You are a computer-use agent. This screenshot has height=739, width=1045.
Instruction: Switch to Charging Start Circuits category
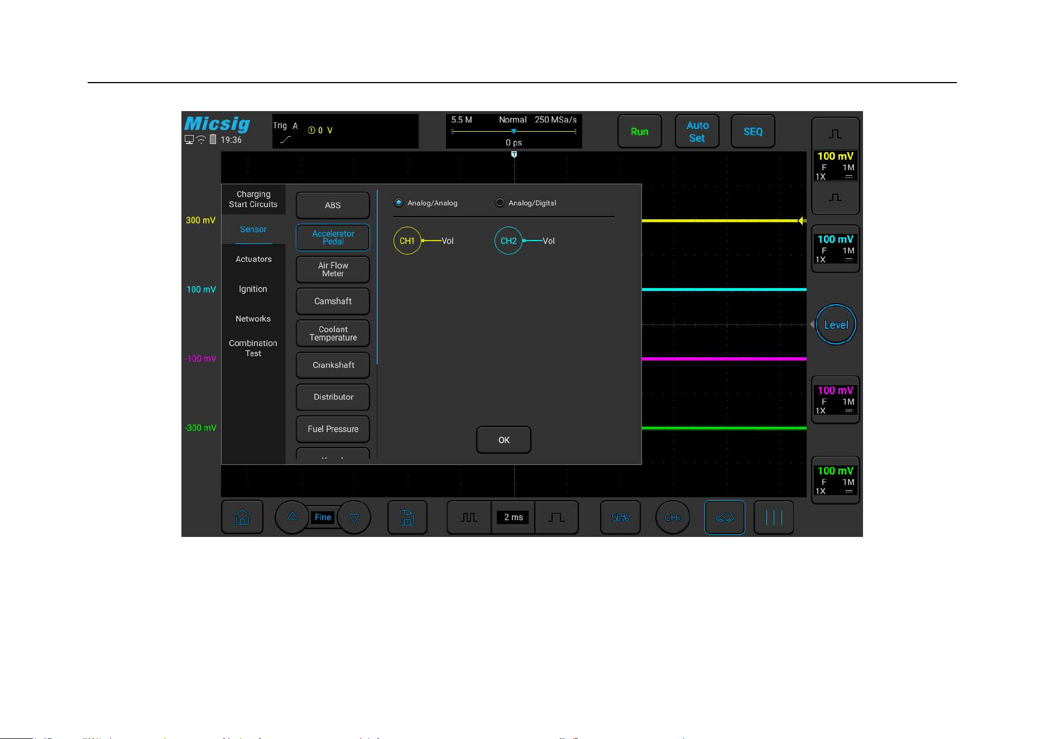pyautogui.click(x=253, y=199)
